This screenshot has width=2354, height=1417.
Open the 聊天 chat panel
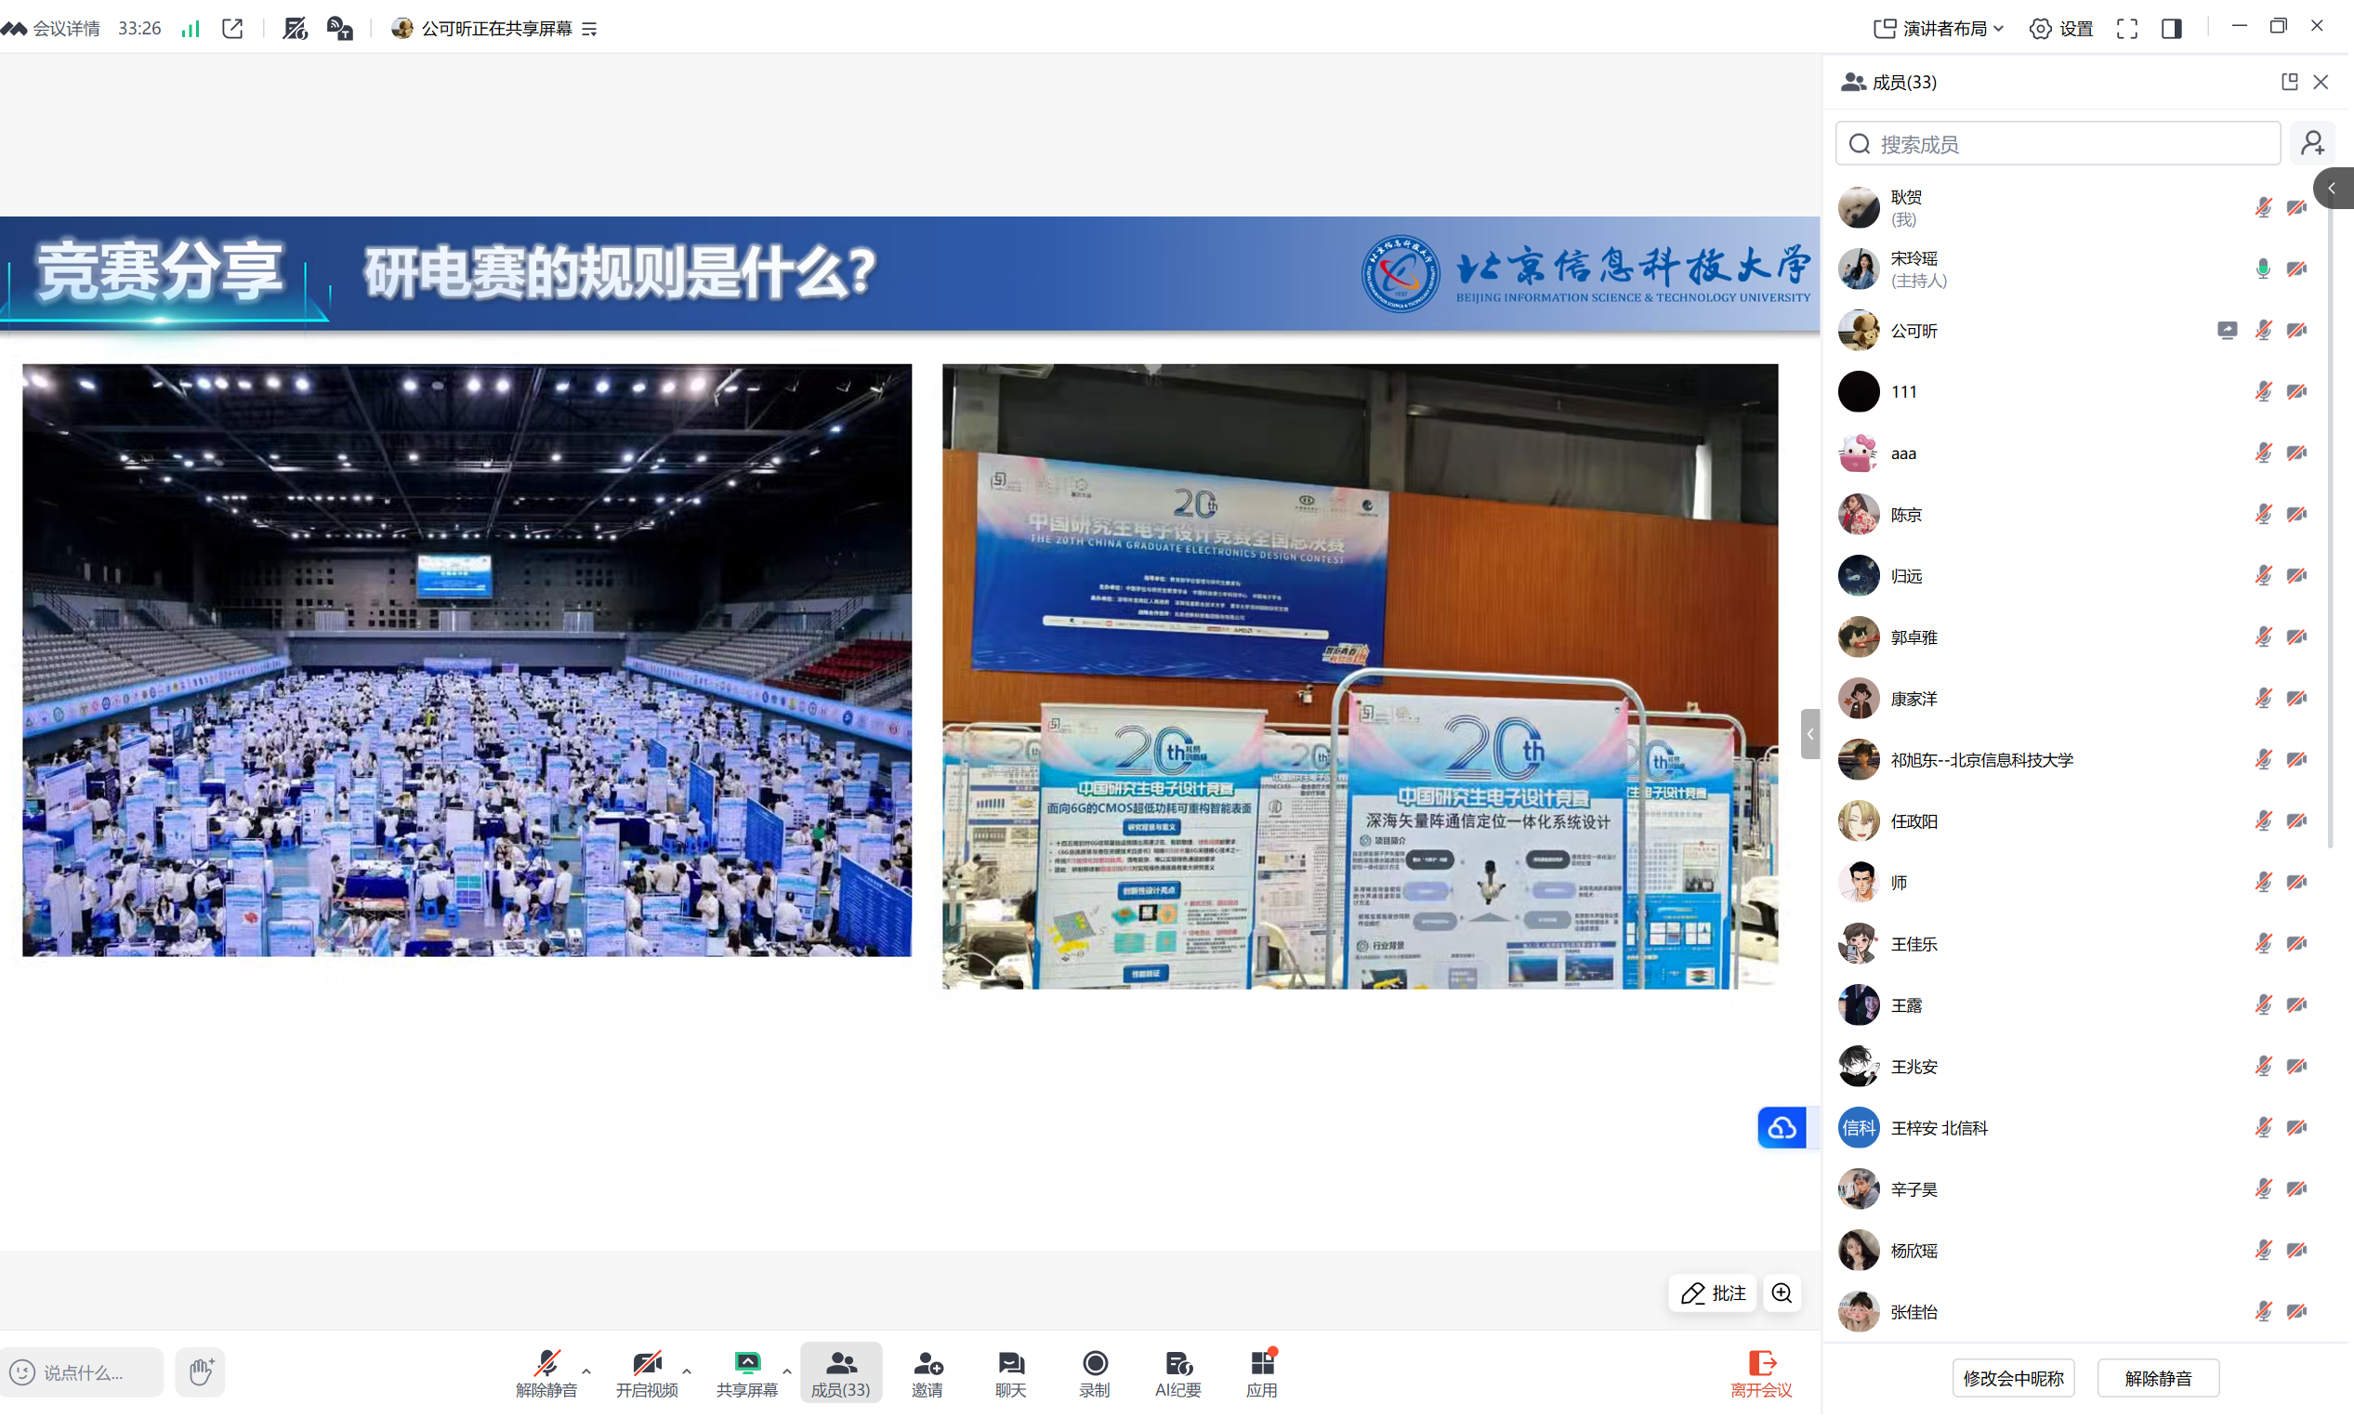pyautogui.click(x=1010, y=1375)
